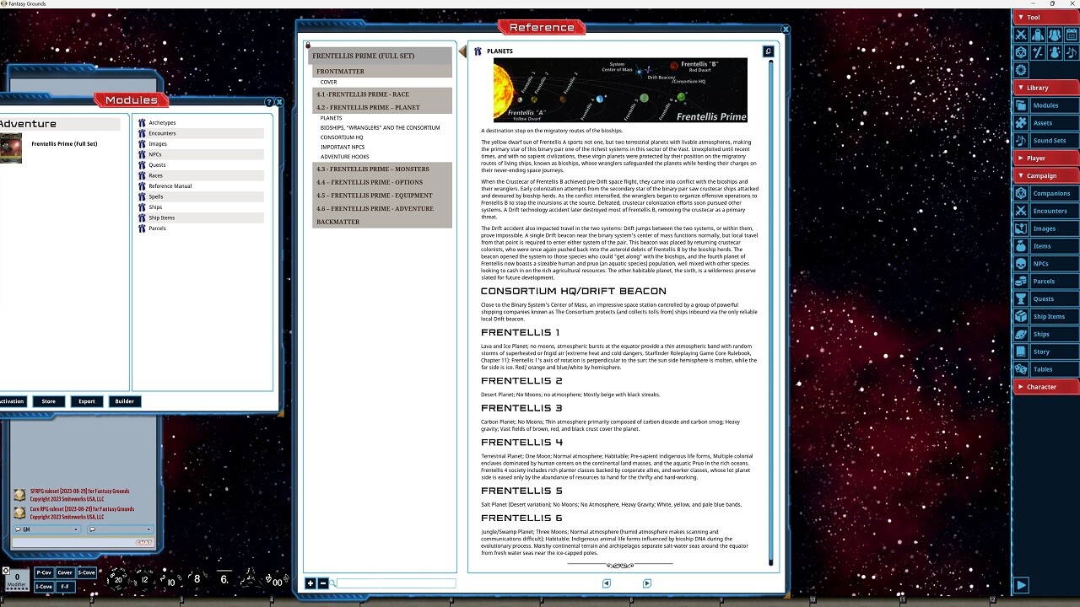Open Adventure Hooks index entry
Image resolution: width=1080 pixels, height=607 pixels.
(x=344, y=157)
